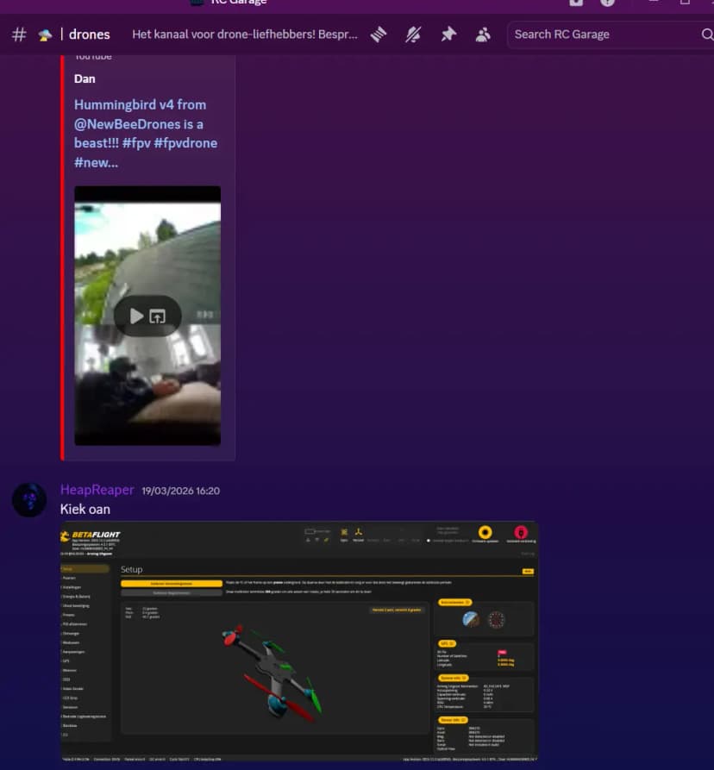Play the embedded YouTube video
Image resolution: width=714 pixels, height=770 pixels.
(x=136, y=316)
